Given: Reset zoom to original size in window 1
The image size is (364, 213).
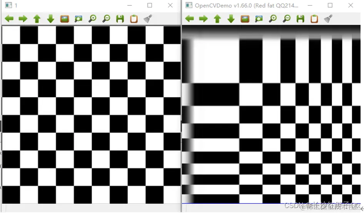Looking at the screenshot, I should coord(65,18).
